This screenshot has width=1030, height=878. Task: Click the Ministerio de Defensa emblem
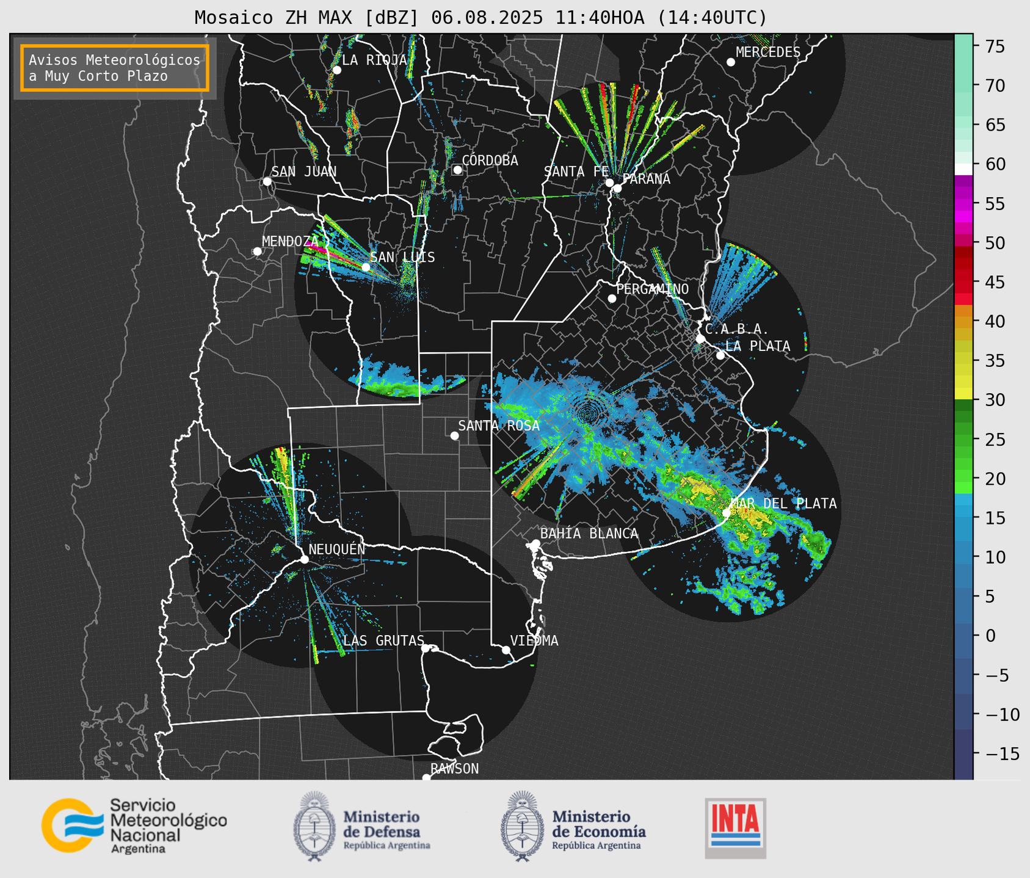[314, 826]
